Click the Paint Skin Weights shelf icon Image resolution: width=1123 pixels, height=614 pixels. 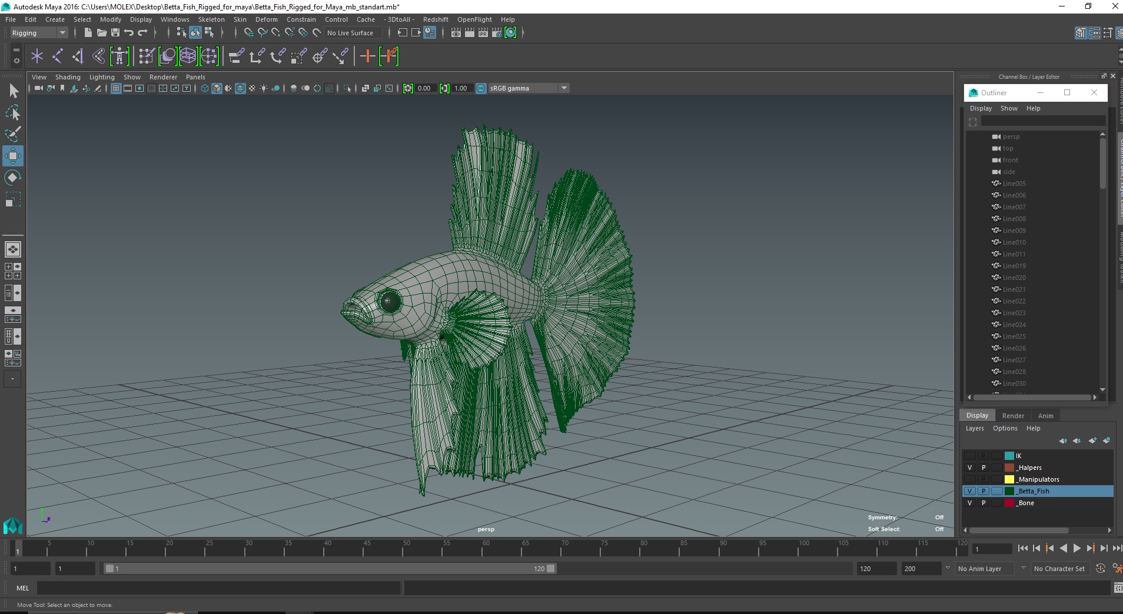coord(147,56)
